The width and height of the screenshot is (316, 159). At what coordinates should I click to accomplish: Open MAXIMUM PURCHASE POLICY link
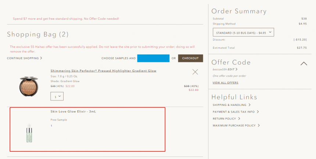pyautogui.click(x=236, y=125)
